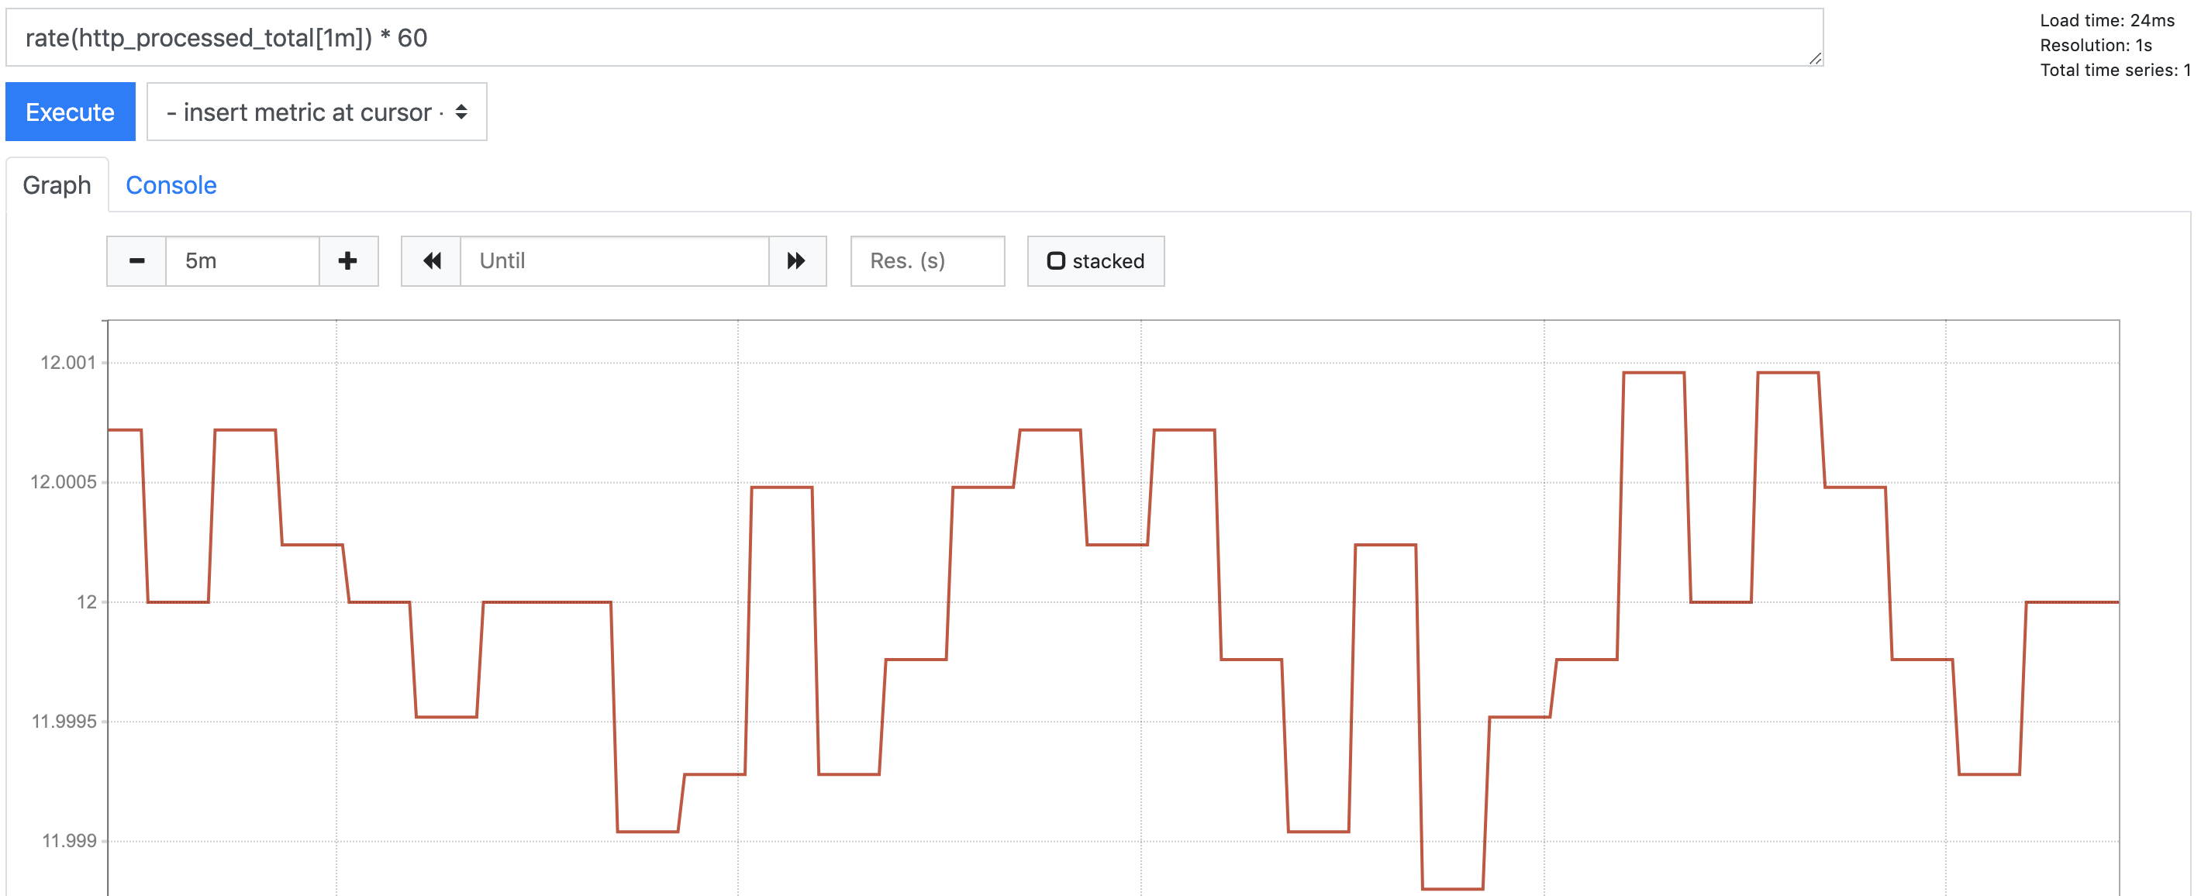Click the plus icon to increase range

(348, 261)
